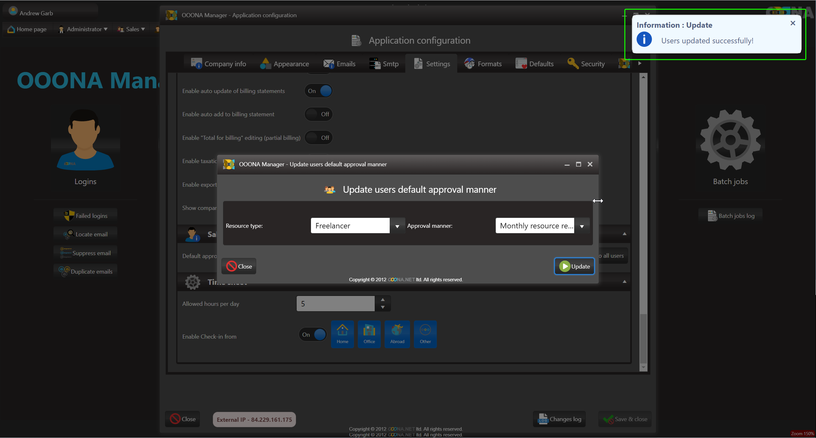This screenshot has width=816, height=438.
Task: Expand the Resource type Freelancer dropdown
Action: [397, 226]
